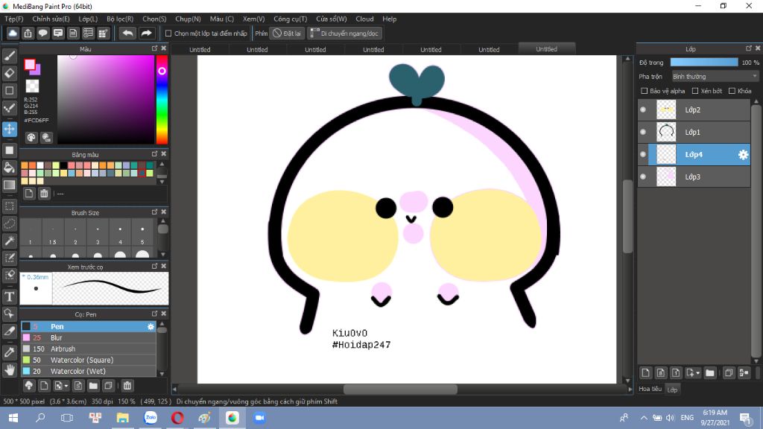763x429 pixels.
Task: Select the Bucket fill tool
Action: 9,168
